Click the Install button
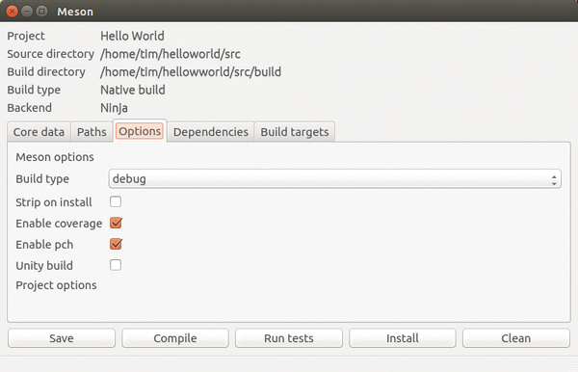The height and width of the screenshot is (372, 578). [x=402, y=338]
